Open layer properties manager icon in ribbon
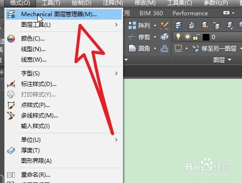Screen dimensions: 242x183 tap(178, 25)
